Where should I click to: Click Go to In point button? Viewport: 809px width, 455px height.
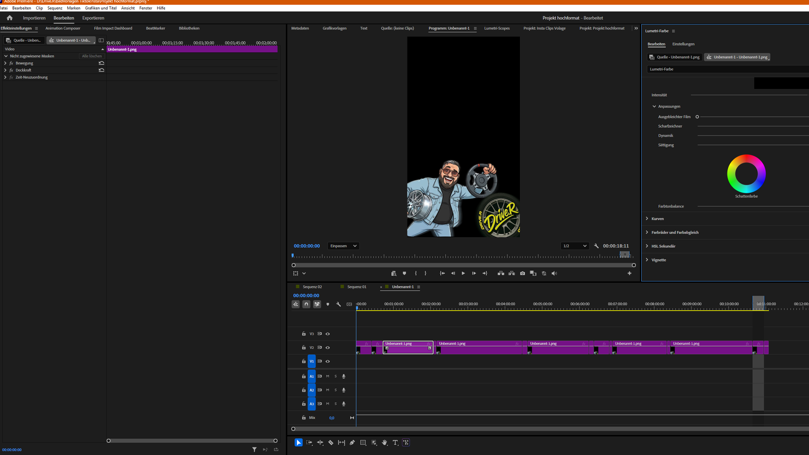(442, 273)
